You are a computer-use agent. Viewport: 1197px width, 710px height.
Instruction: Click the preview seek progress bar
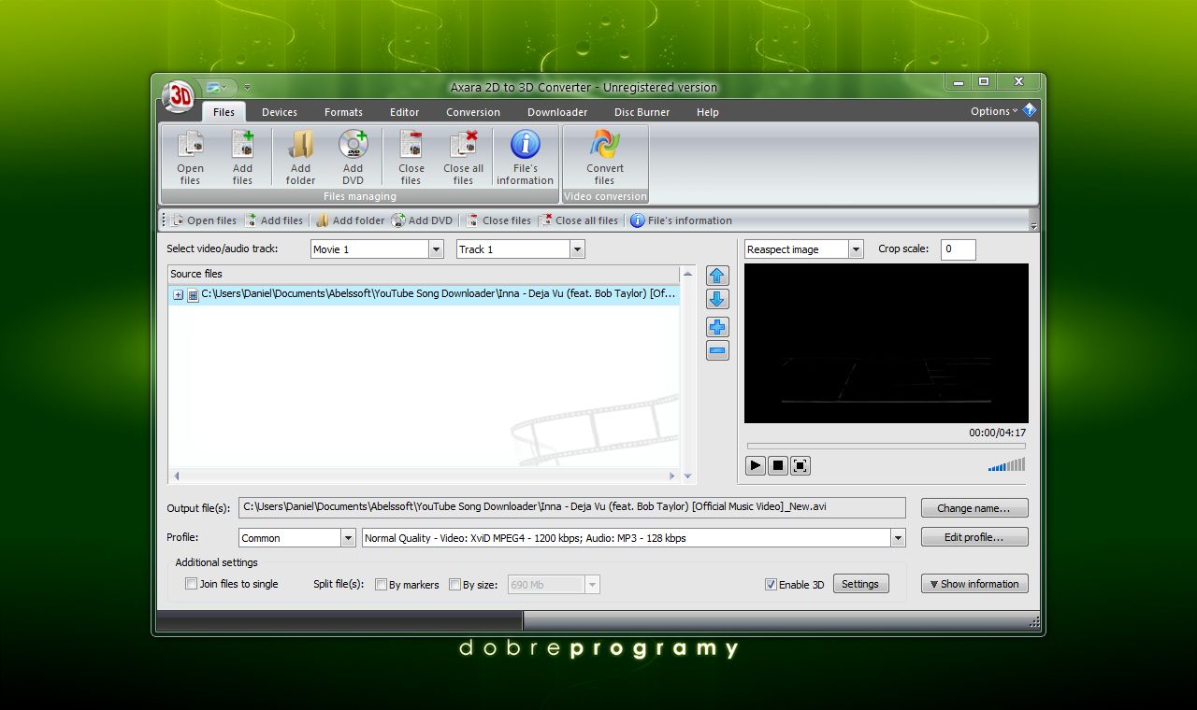pos(887,447)
